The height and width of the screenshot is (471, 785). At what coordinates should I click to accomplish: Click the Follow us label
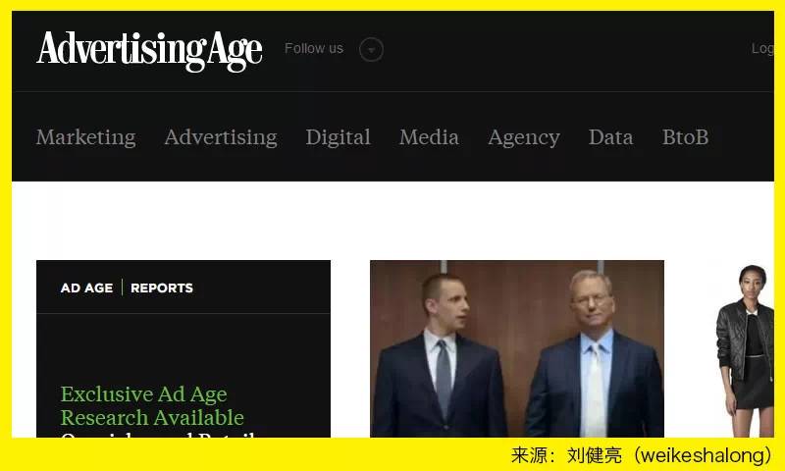(x=314, y=48)
